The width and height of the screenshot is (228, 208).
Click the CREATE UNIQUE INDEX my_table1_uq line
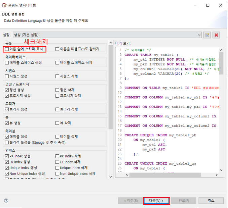[160, 164]
